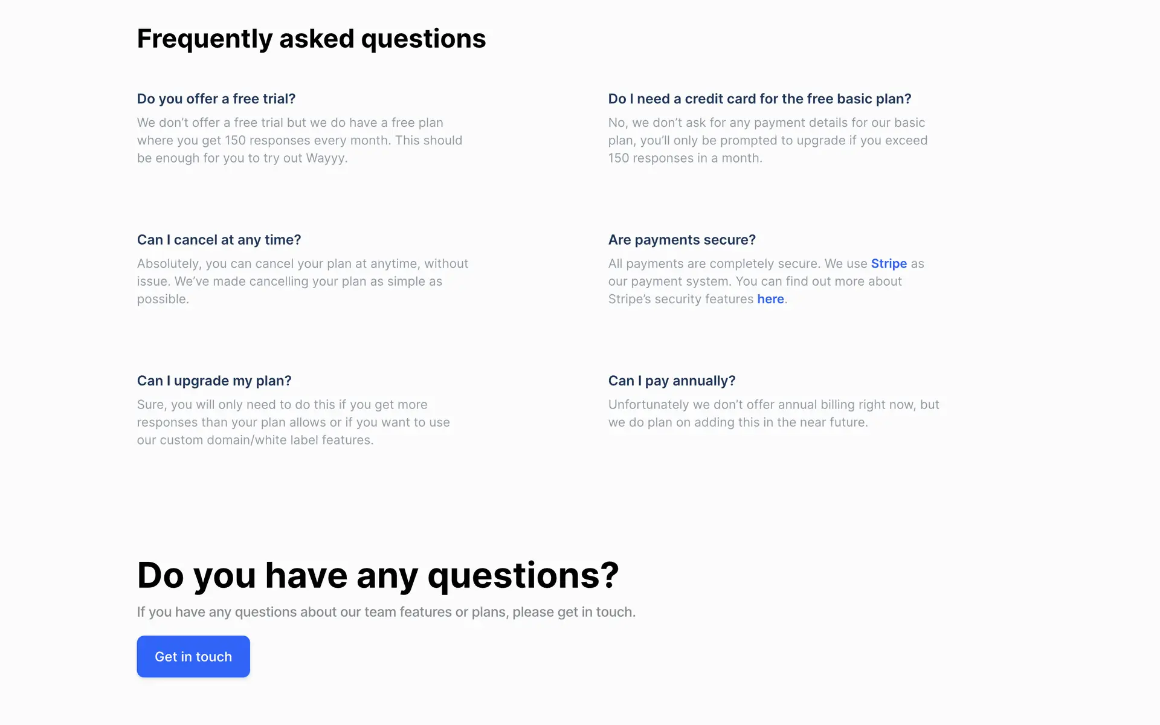Click the answer about not asking payment details
1160x725 pixels.
(x=767, y=140)
